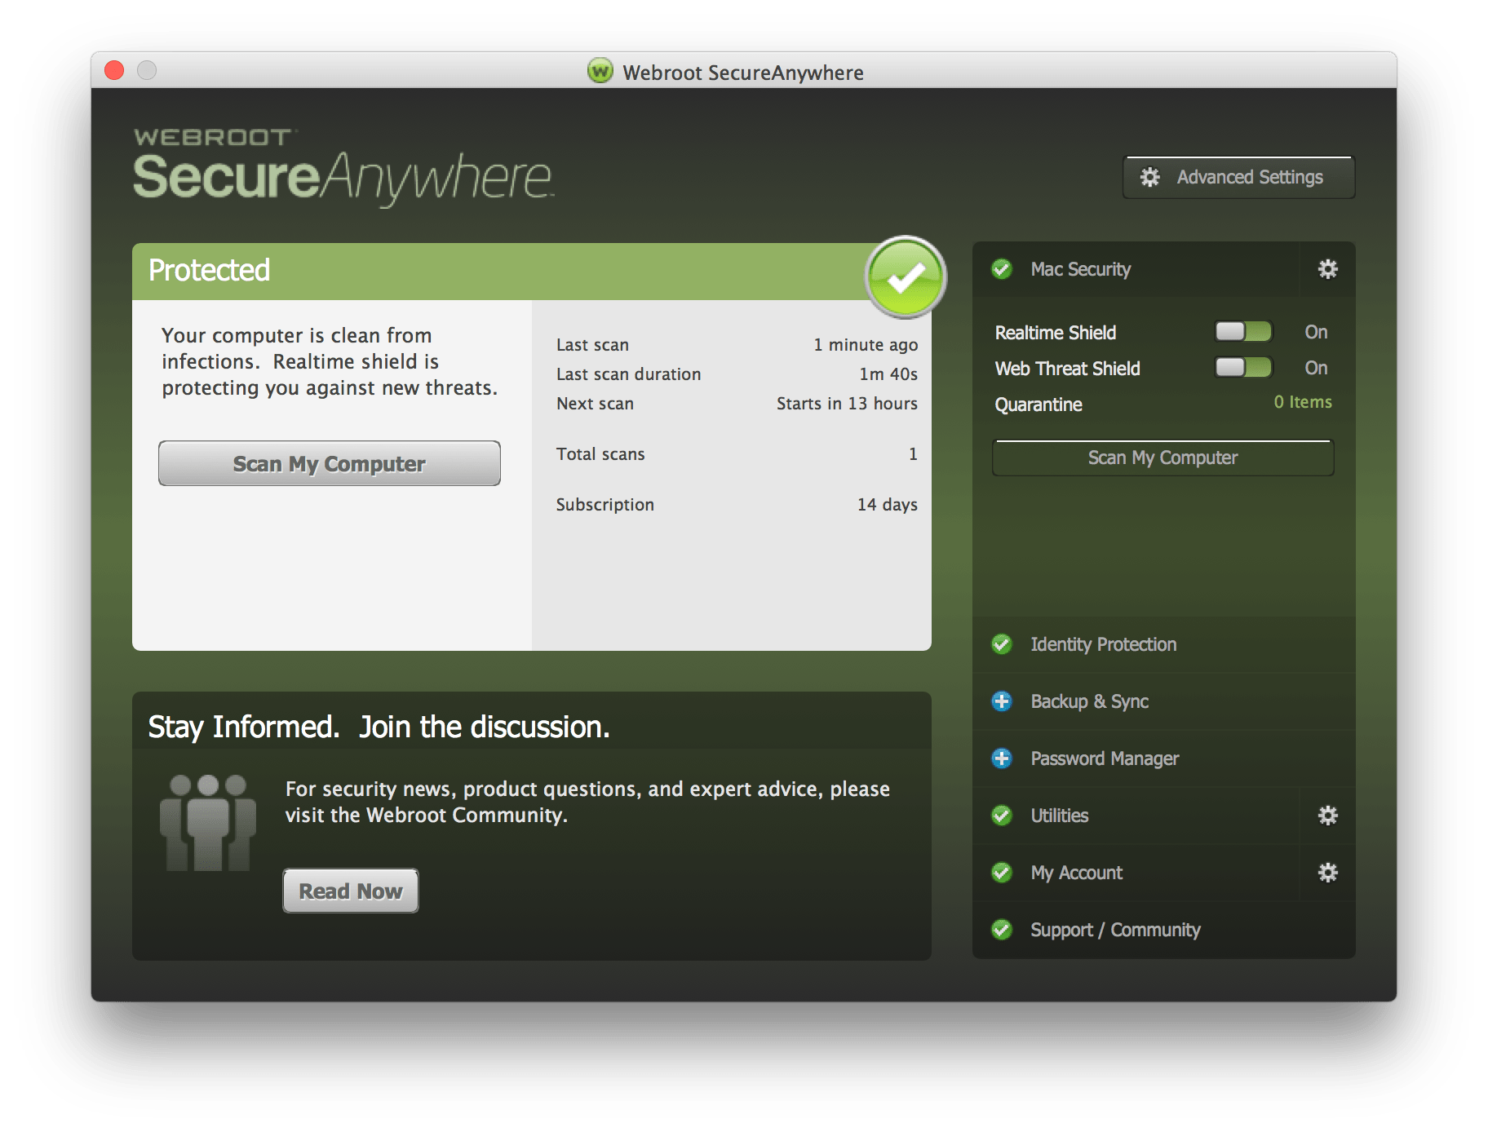Click the SecureAnywhere logo
The image size is (1488, 1132).
click(x=343, y=166)
